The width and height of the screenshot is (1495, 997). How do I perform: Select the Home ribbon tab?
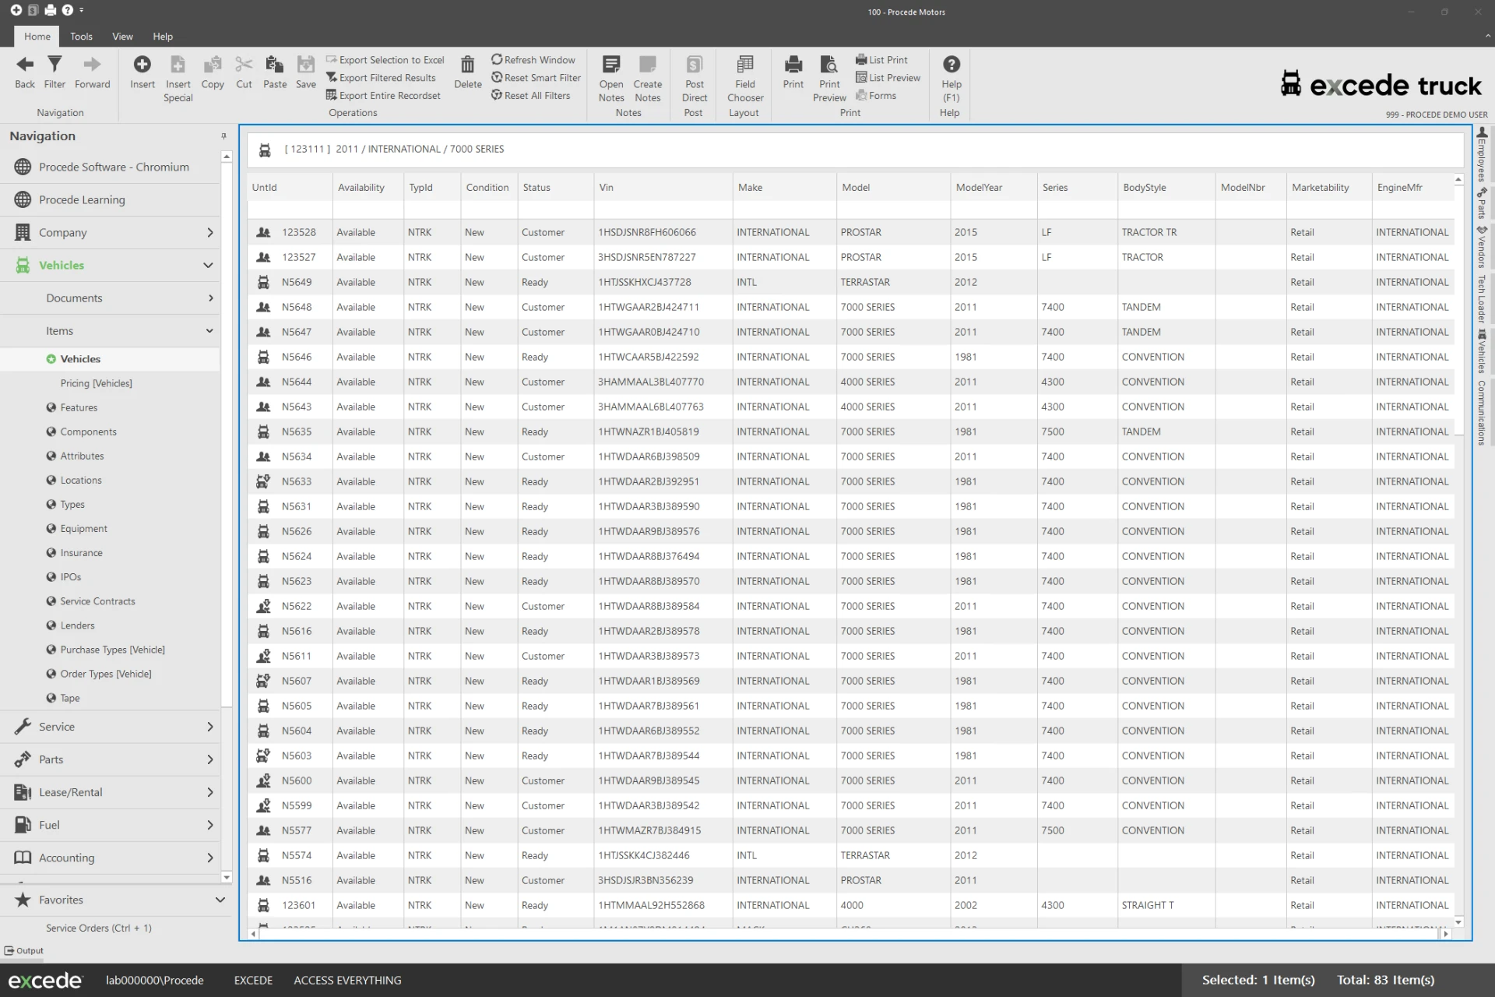(37, 36)
